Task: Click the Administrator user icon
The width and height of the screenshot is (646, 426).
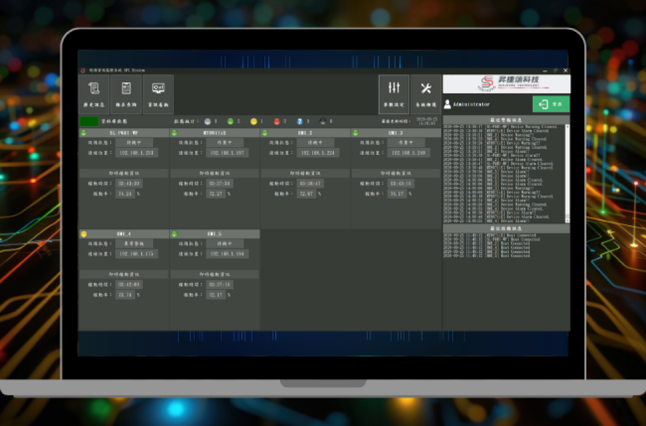Action: point(448,104)
